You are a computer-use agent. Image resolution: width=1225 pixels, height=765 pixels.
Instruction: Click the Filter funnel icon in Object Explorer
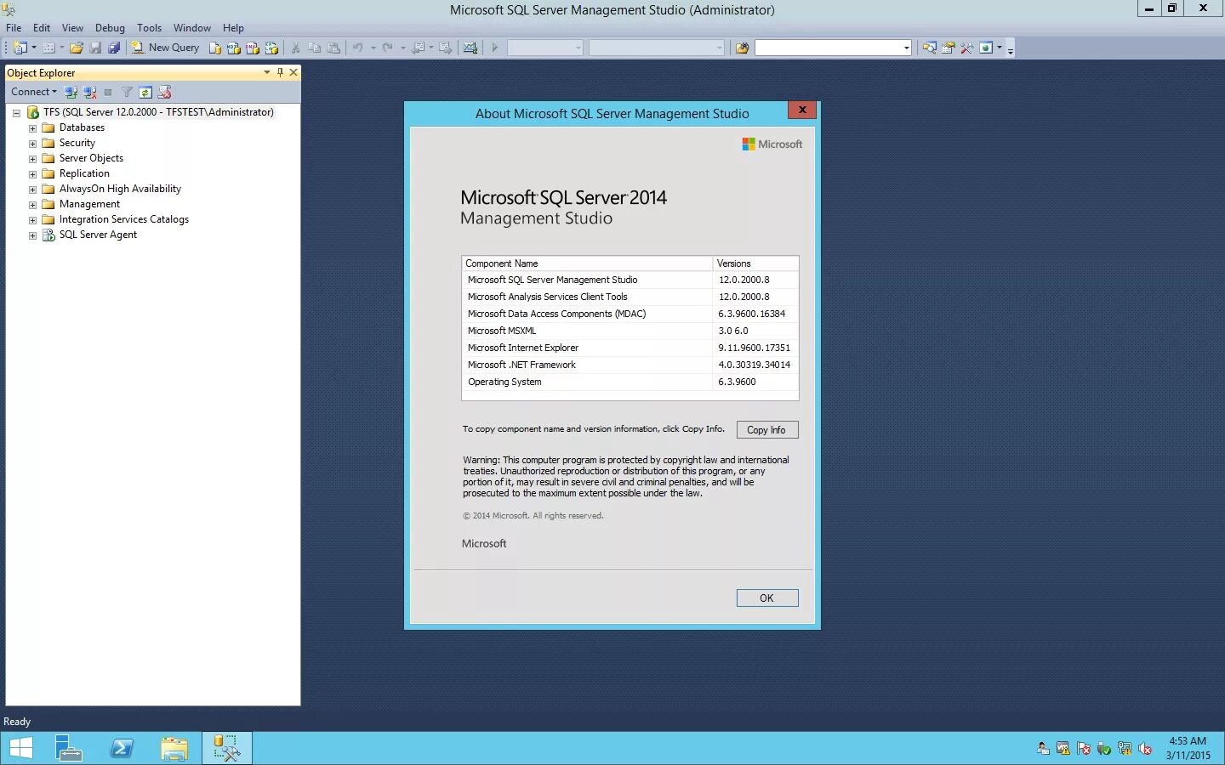point(127,92)
